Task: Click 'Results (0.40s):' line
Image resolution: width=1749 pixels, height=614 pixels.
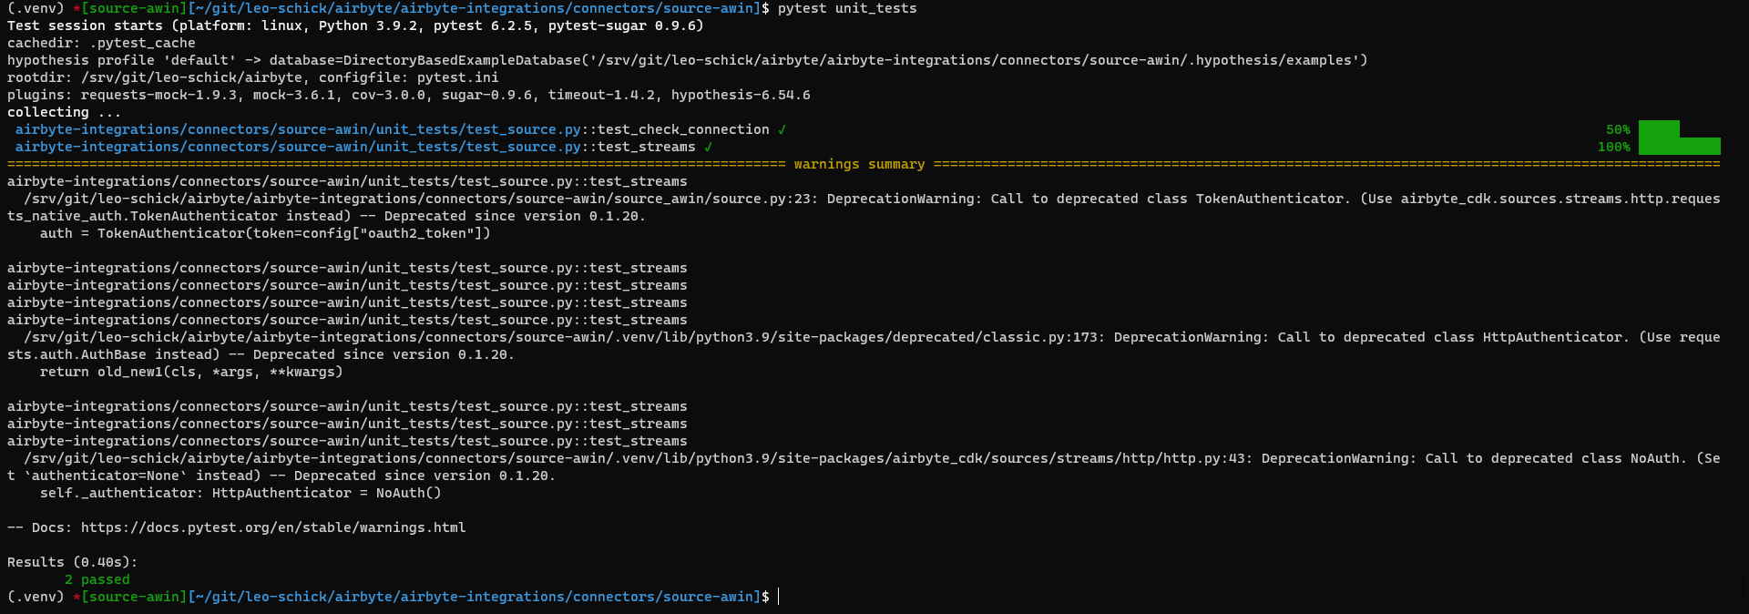Action: point(73,562)
